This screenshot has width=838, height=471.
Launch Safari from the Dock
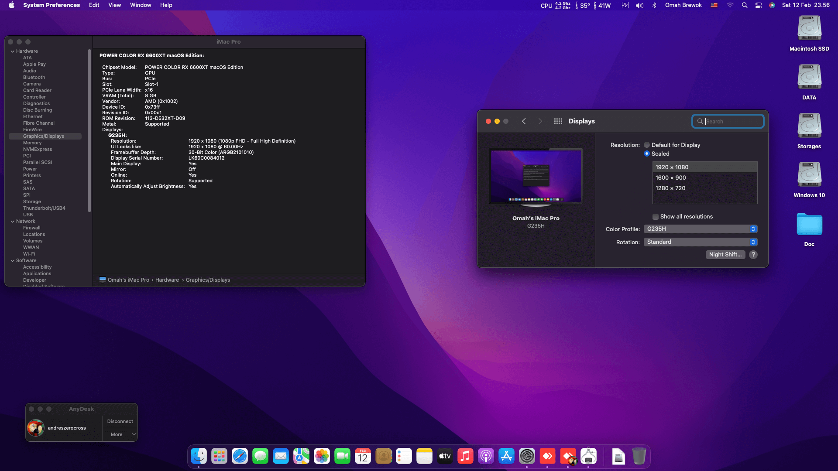[x=240, y=456]
